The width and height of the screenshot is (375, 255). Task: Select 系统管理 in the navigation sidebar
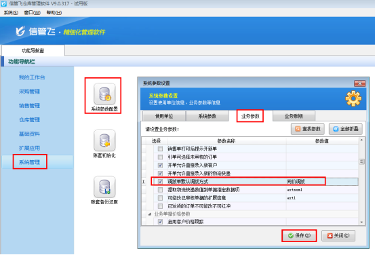(30, 162)
